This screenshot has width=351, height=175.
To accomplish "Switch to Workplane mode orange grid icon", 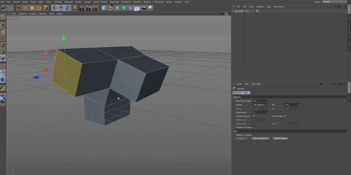I will pyautogui.click(x=3, y=38).
